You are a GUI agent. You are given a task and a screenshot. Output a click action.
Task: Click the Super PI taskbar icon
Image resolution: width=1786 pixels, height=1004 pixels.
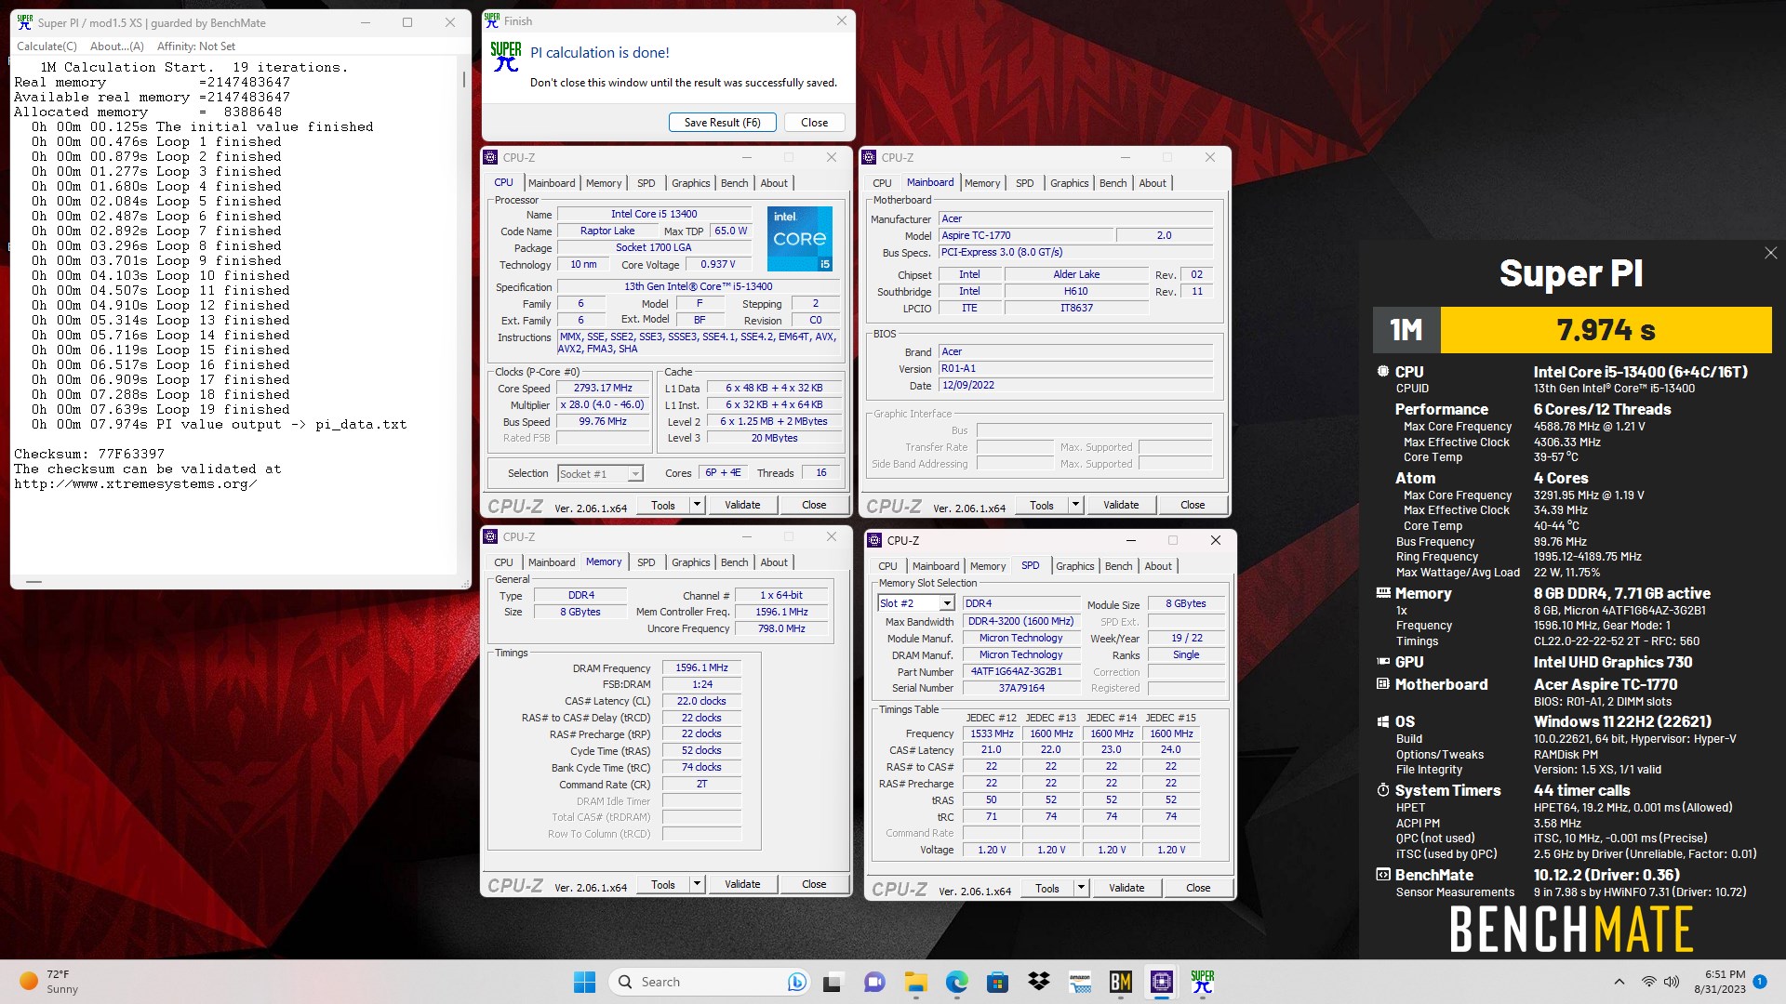[x=1203, y=982]
